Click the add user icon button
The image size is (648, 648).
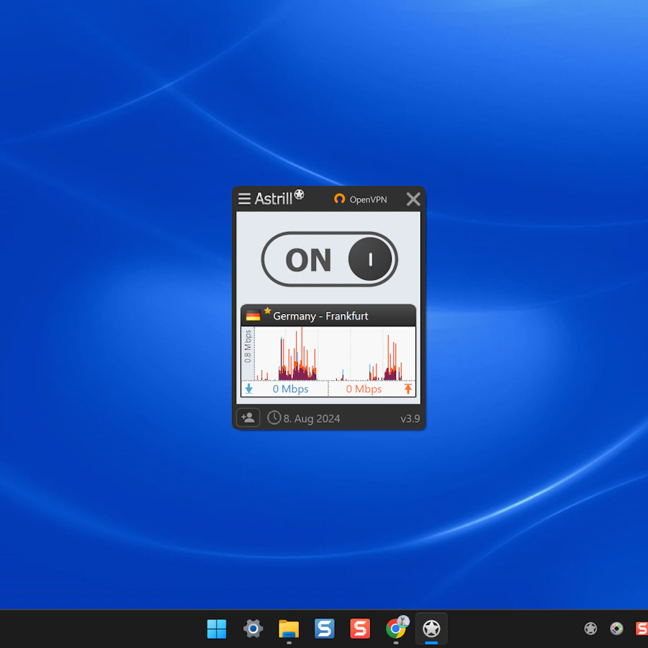click(248, 418)
